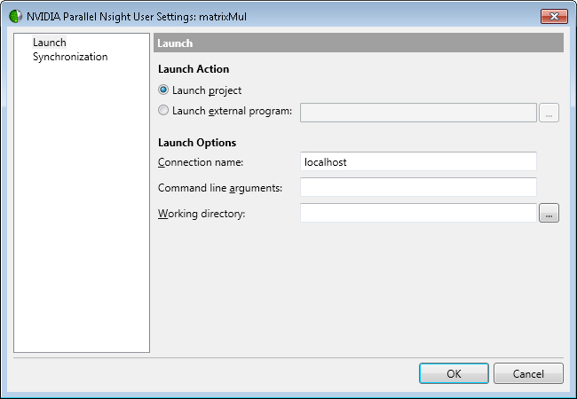
Task: Click the NVIDIA Nsight title bar icon
Action: click(15, 16)
